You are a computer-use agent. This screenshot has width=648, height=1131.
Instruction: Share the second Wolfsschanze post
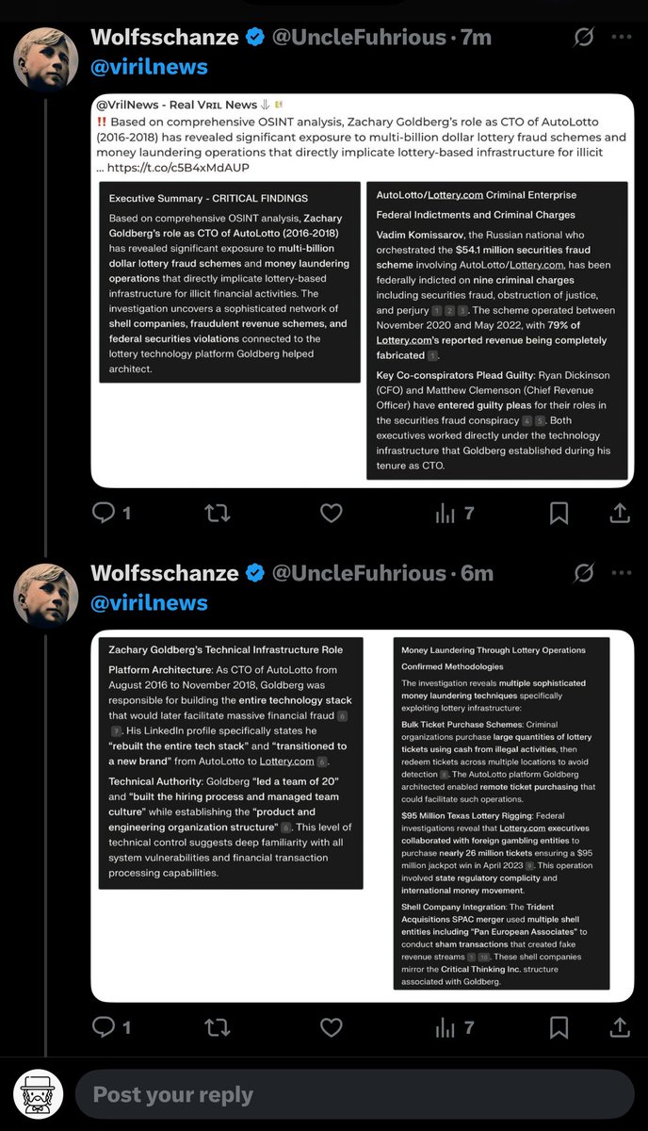coord(621,1027)
